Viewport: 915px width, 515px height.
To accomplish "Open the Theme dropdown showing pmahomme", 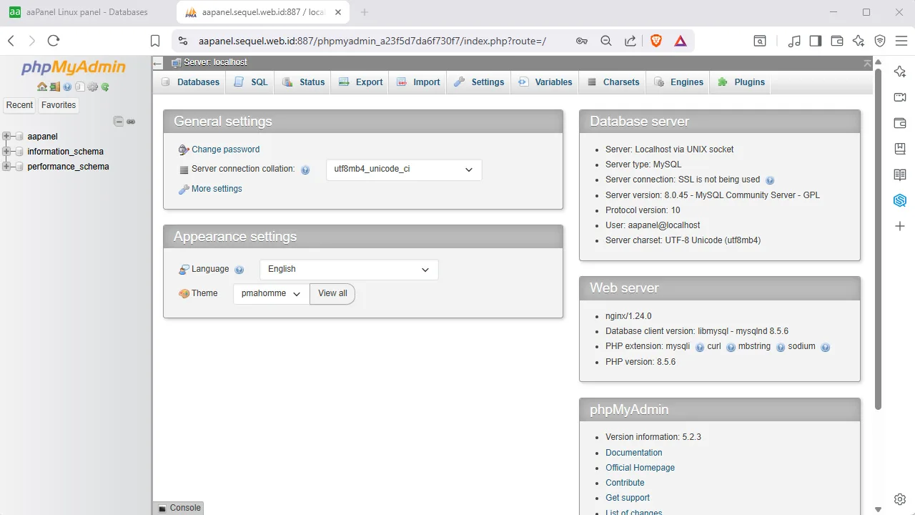I will point(271,294).
